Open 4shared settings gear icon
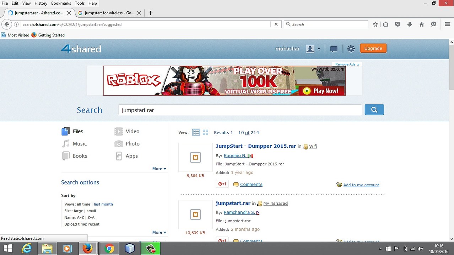Viewport: 454px width, 255px height. click(x=351, y=49)
